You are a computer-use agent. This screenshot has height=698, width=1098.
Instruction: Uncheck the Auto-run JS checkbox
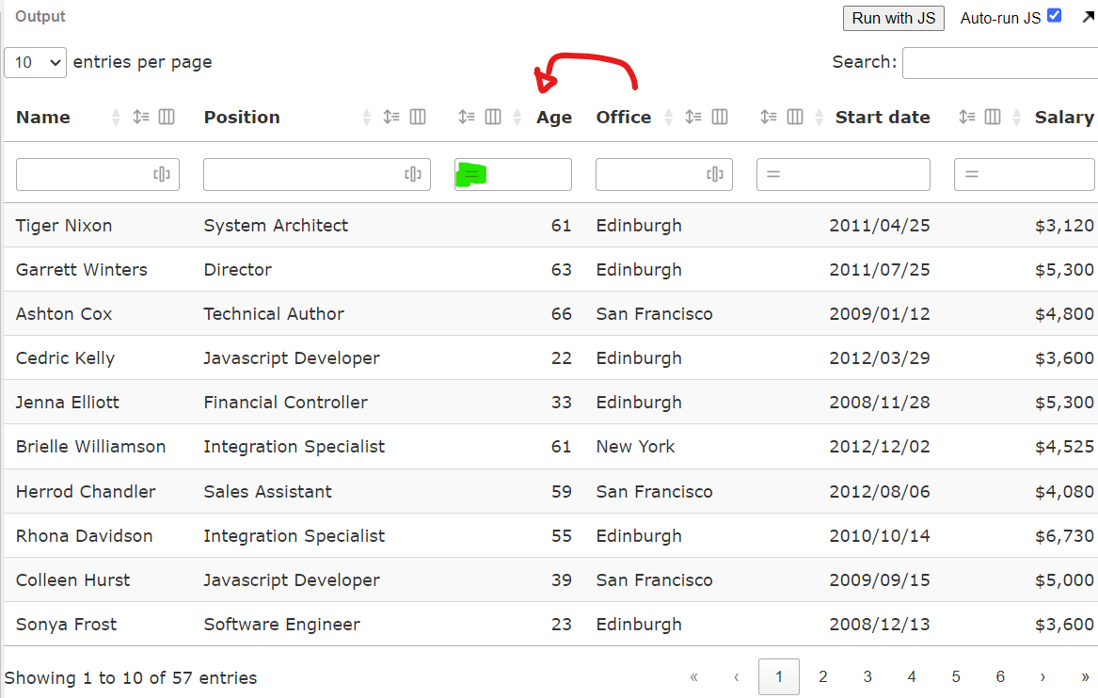pos(1054,16)
